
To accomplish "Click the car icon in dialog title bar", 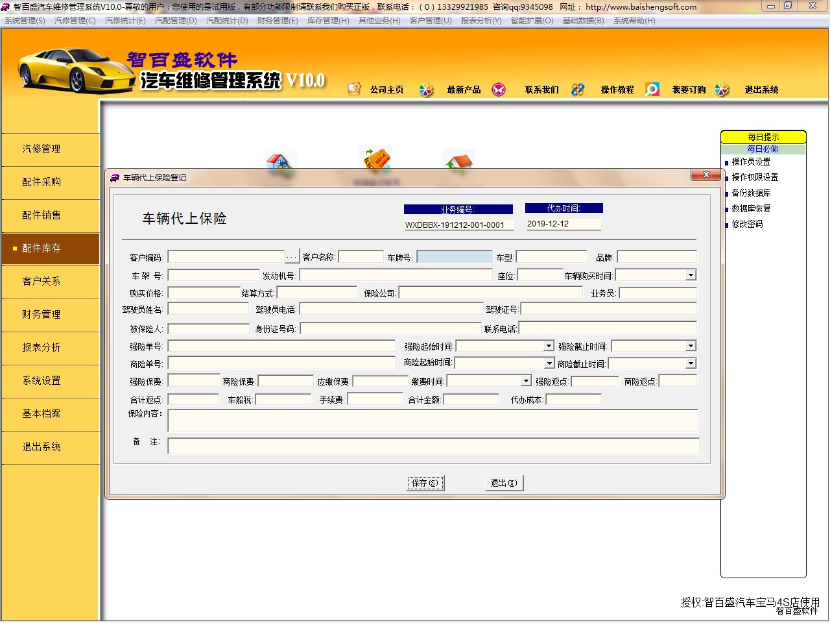I will coord(115,177).
